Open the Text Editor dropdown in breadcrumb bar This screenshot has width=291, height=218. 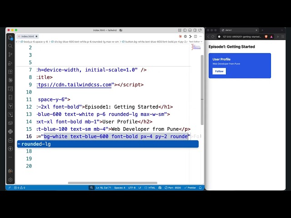click(196, 42)
